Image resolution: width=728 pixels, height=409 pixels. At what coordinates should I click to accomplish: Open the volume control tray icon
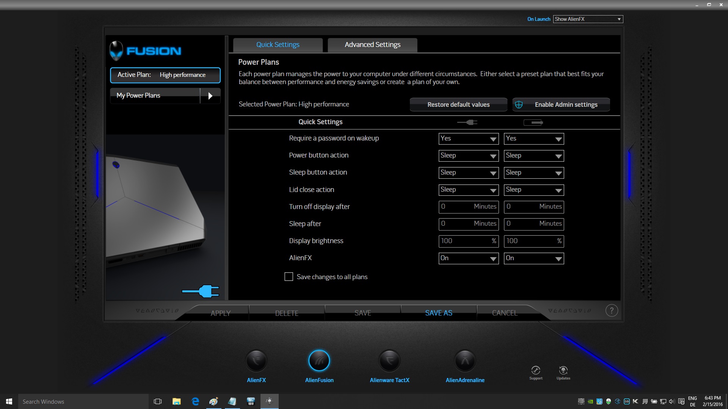tap(672, 401)
